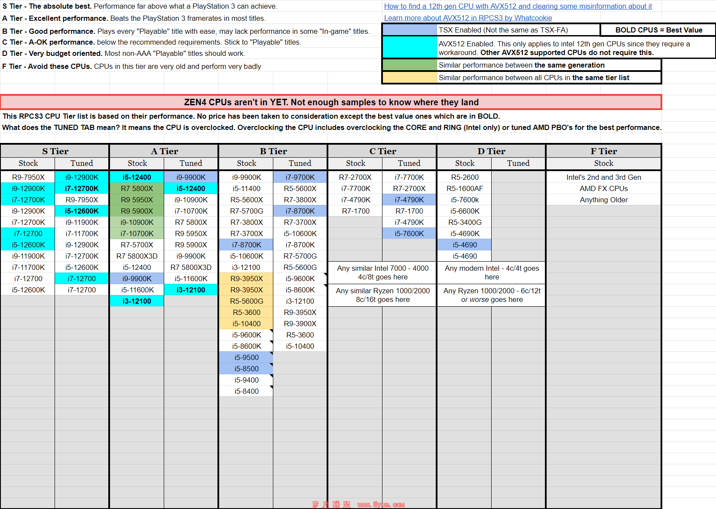Select the blue TSX Enabled legend swatch
The height and width of the screenshot is (509, 716).
point(410,30)
